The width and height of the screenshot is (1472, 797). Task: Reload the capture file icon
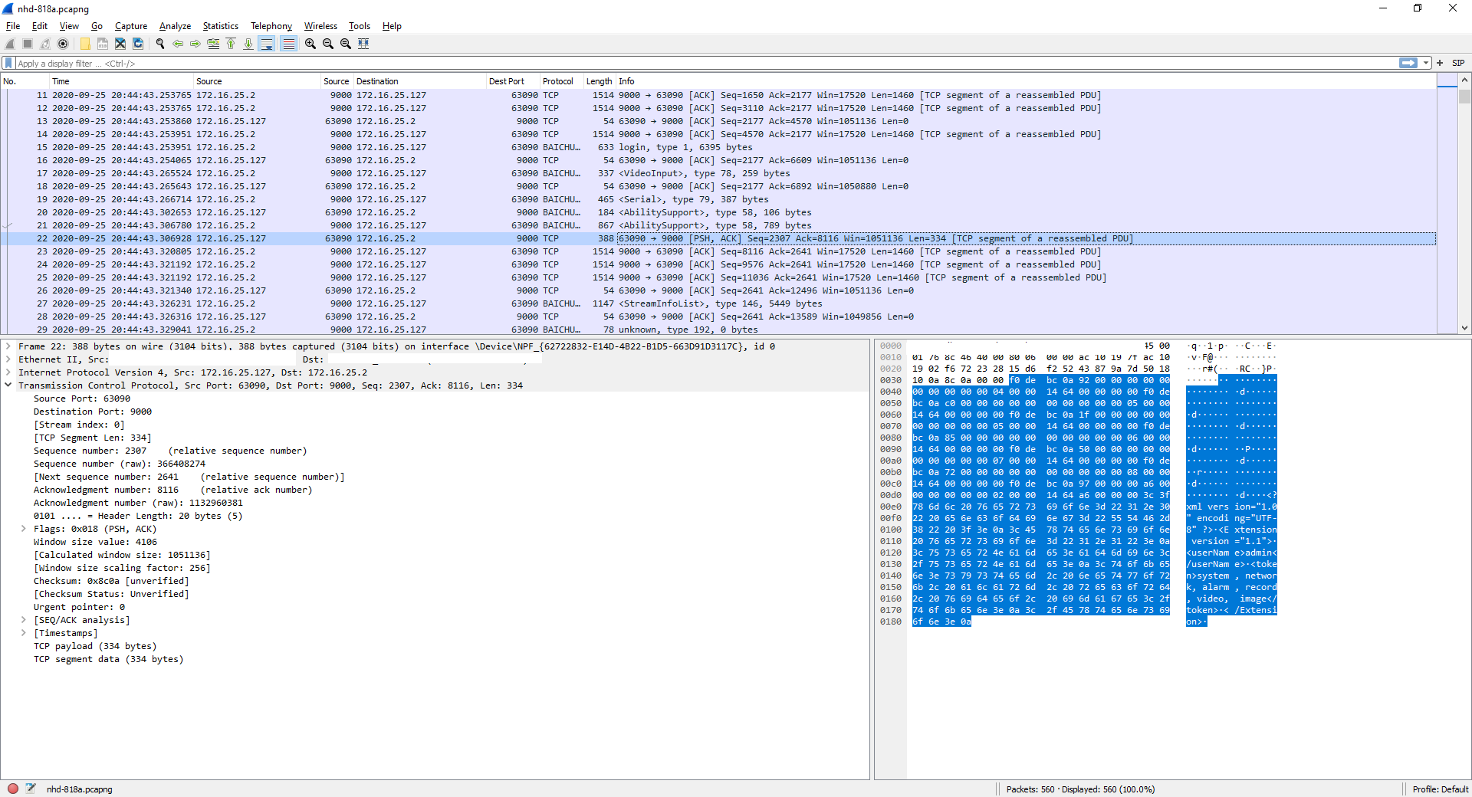pyautogui.click(x=138, y=44)
